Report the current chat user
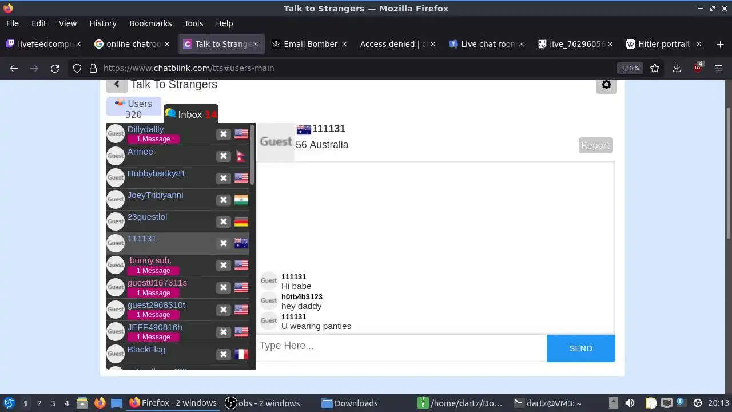The width and height of the screenshot is (732, 412). pos(595,145)
